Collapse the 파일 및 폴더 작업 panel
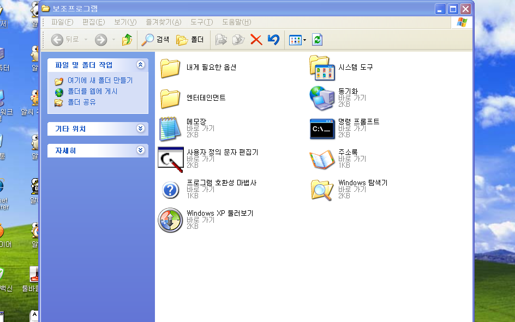Viewport: 515px width, 322px height. point(141,65)
